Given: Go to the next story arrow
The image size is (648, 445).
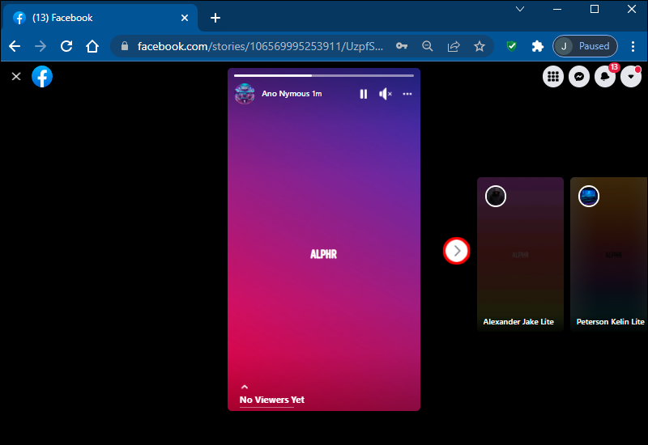Looking at the screenshot, I should (x=456, y=251).
